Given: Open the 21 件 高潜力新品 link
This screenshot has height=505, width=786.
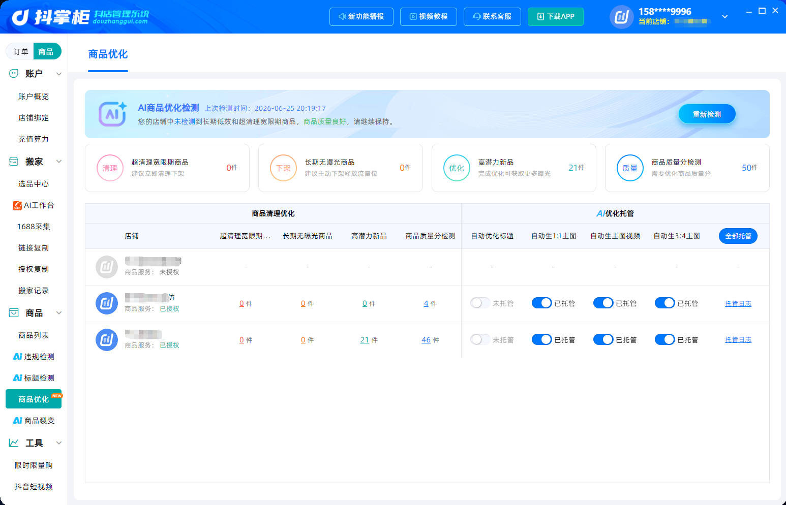Looking at the screenshot, I should click(x=365, y=340).
